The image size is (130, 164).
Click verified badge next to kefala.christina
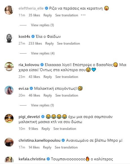(x=48, y=159)
